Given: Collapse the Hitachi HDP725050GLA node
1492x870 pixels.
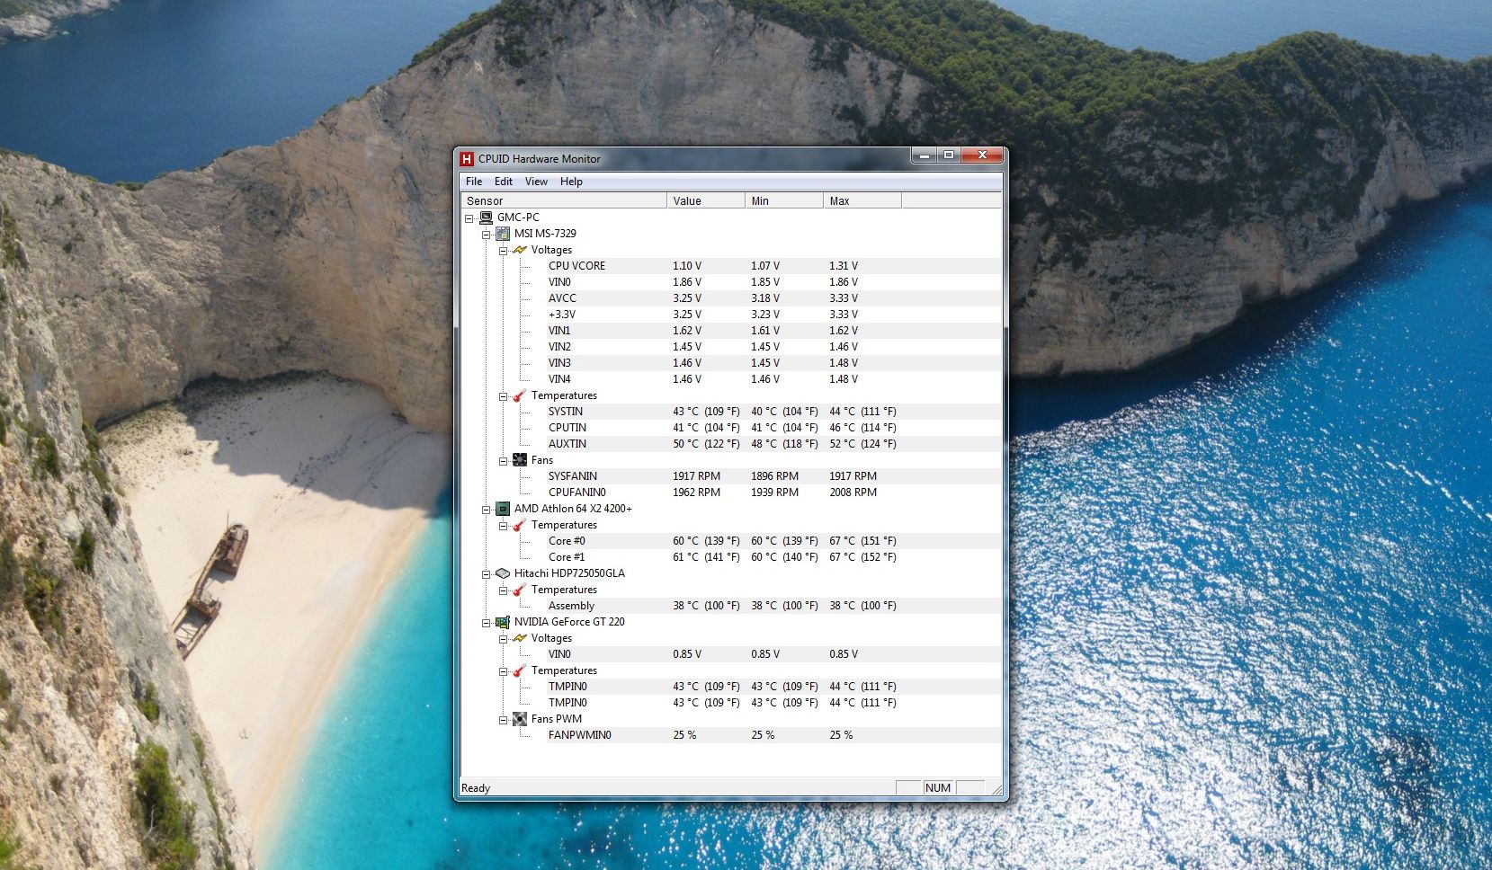Looking at the screenshot, I should pyautogui.click(x=487, y=574).
